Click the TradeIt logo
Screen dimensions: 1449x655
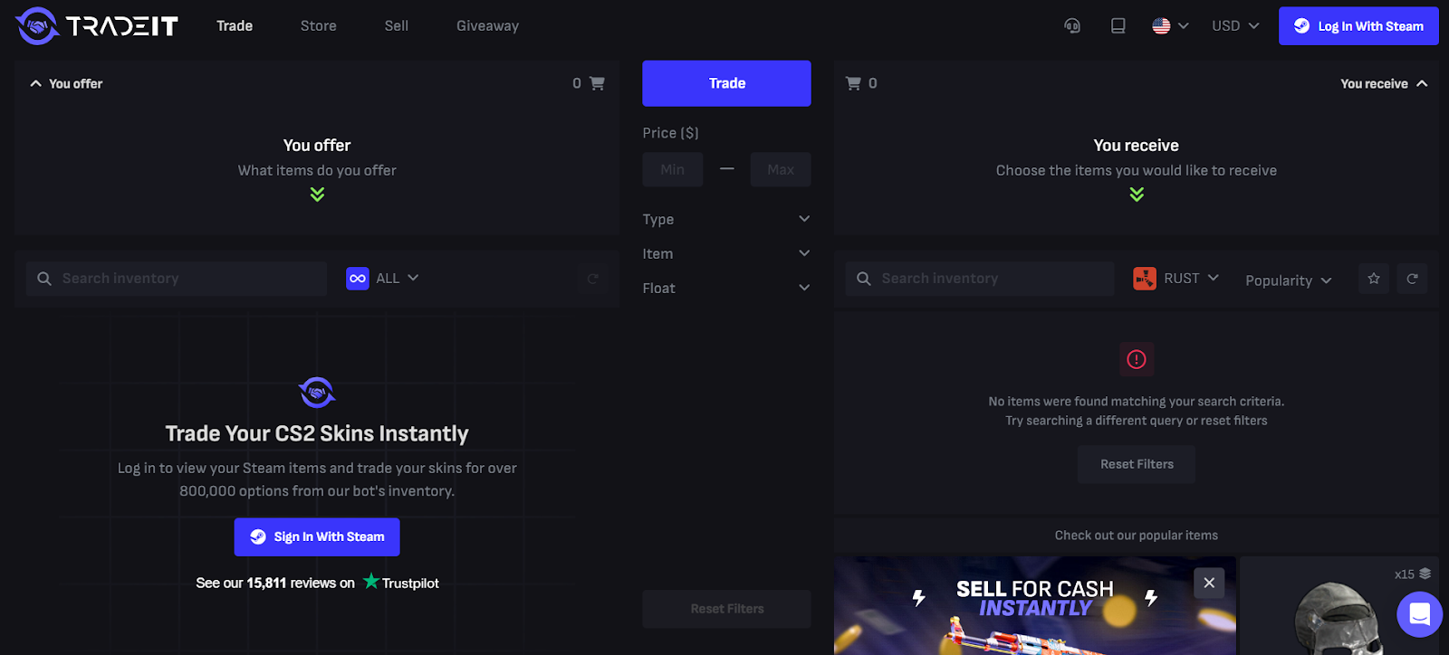(x=97, y=26)
